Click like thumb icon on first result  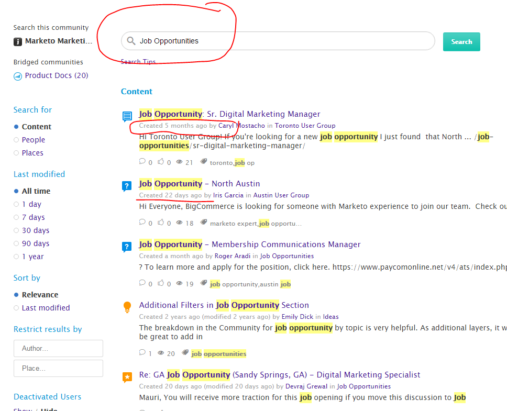click(161, 162)
